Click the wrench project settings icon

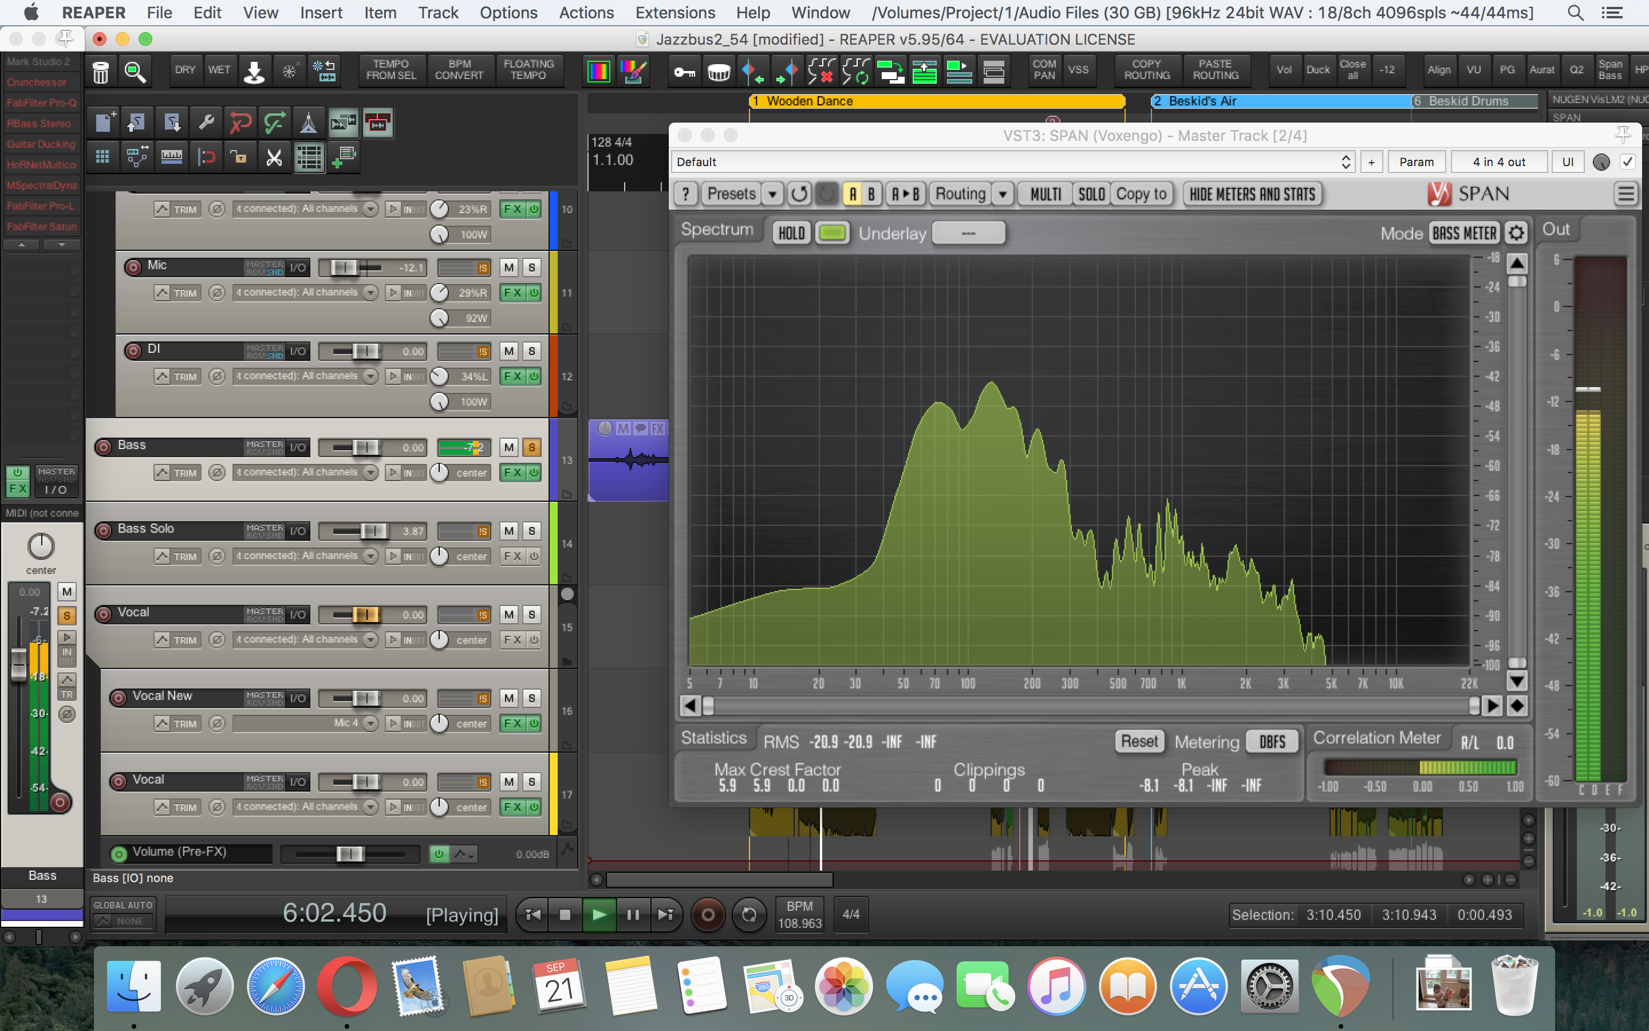206,123
